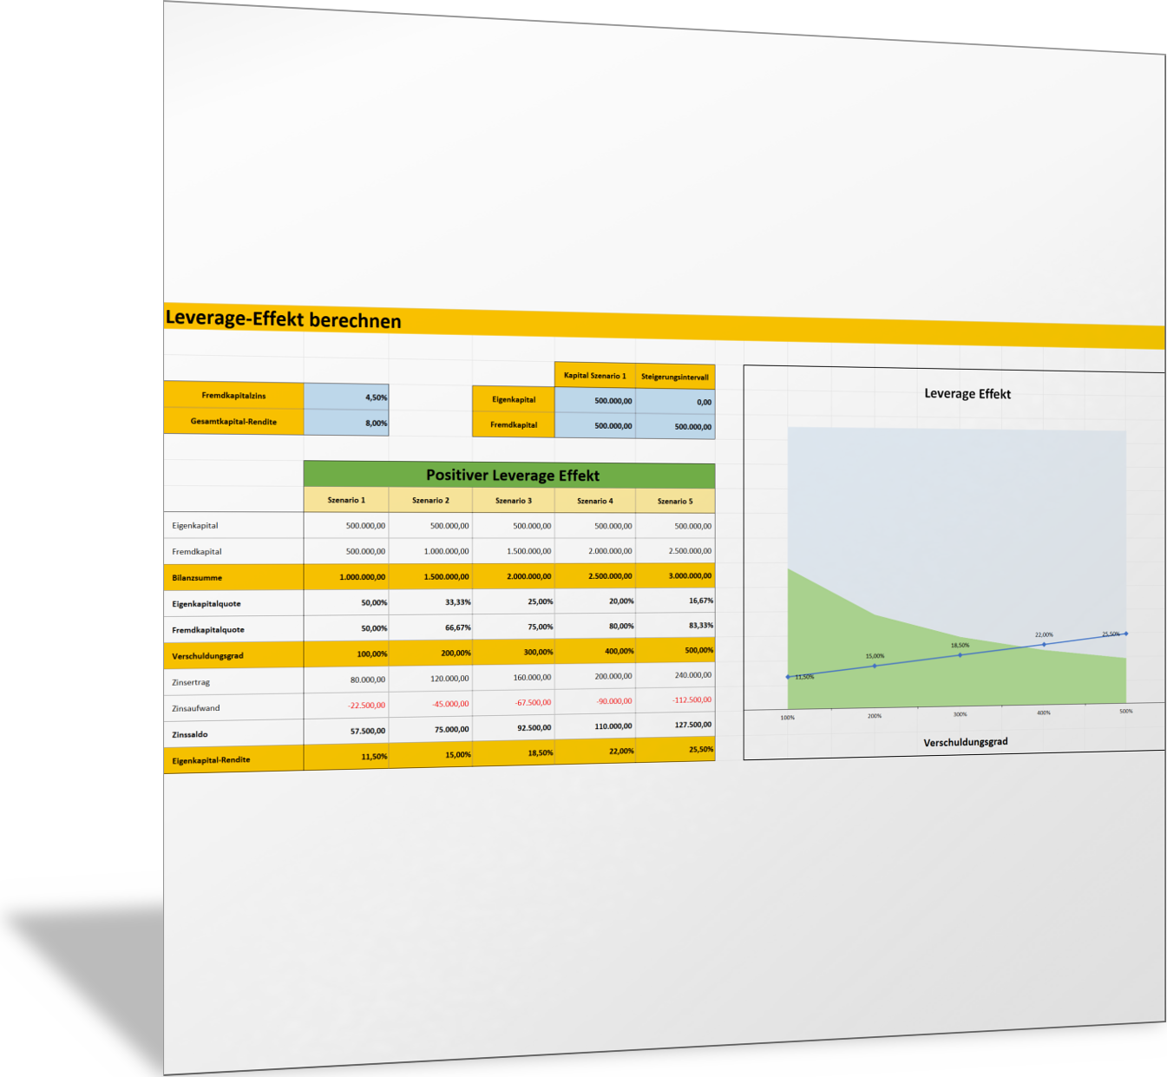
Task: Select the Verschuldungsgrad axis title in chart
Action: point(965,742)
